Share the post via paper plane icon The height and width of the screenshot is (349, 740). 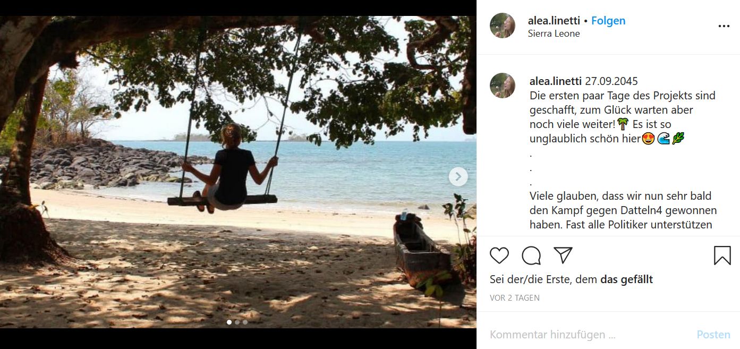tap(563, 256)
